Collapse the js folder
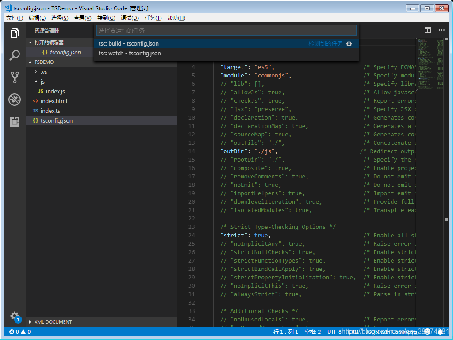The width and height of the screenshot is (453, 340). click(x=36, y=81)
